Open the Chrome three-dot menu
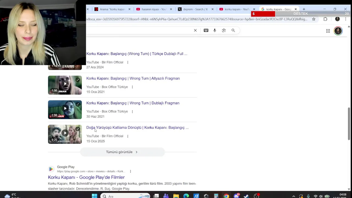 (346, 19)
